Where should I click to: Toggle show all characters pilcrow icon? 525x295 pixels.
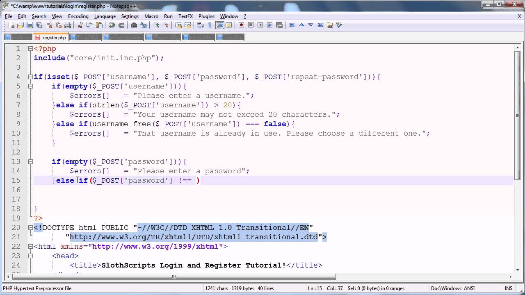point(210,25)
